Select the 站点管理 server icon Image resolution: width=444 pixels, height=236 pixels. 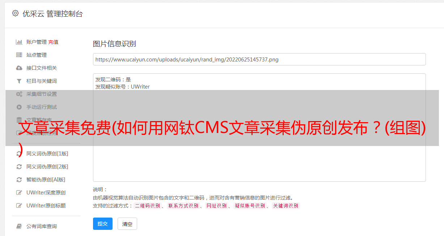(19, 55)
